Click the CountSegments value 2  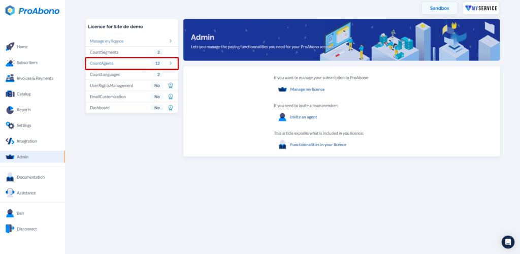(x=158, y=52)
